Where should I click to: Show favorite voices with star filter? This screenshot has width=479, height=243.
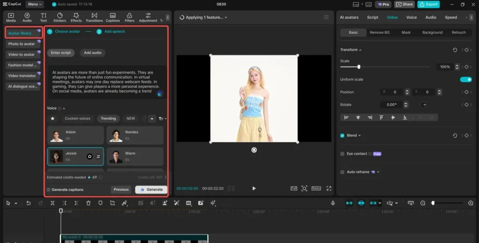(x=52, y=118)
